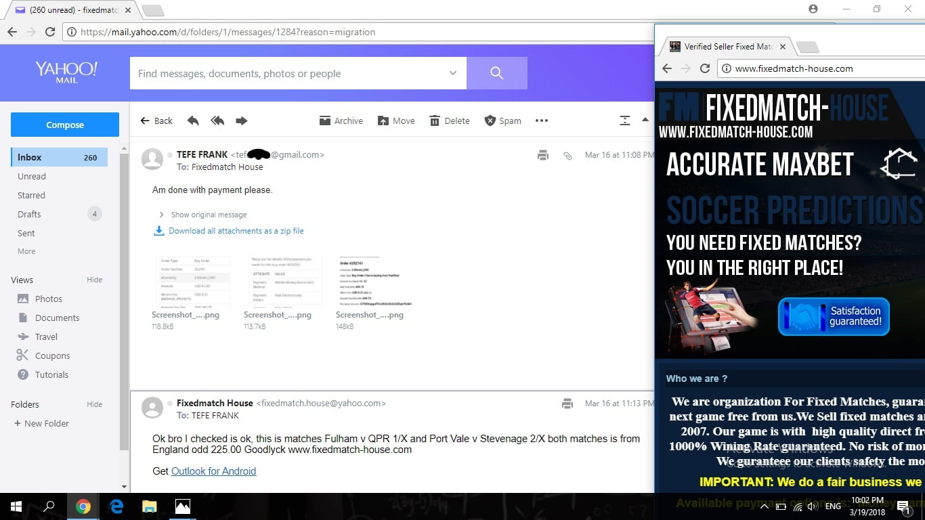Move the message to folder
The height and width of the screenshot is (520, 925).
pyautogui.click(x=396, y=121)
